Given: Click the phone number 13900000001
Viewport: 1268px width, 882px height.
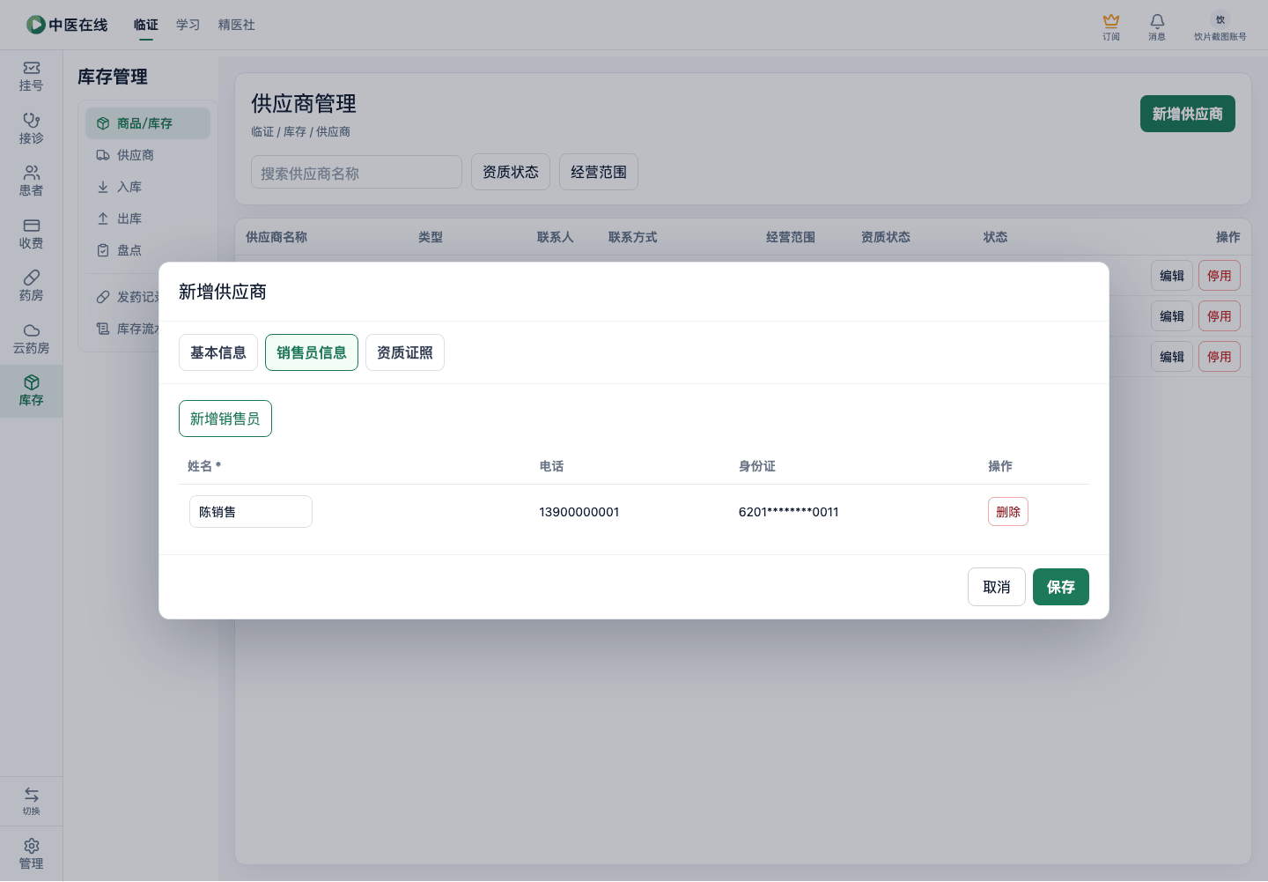Looking at the screenshot, I should (579, 512).
